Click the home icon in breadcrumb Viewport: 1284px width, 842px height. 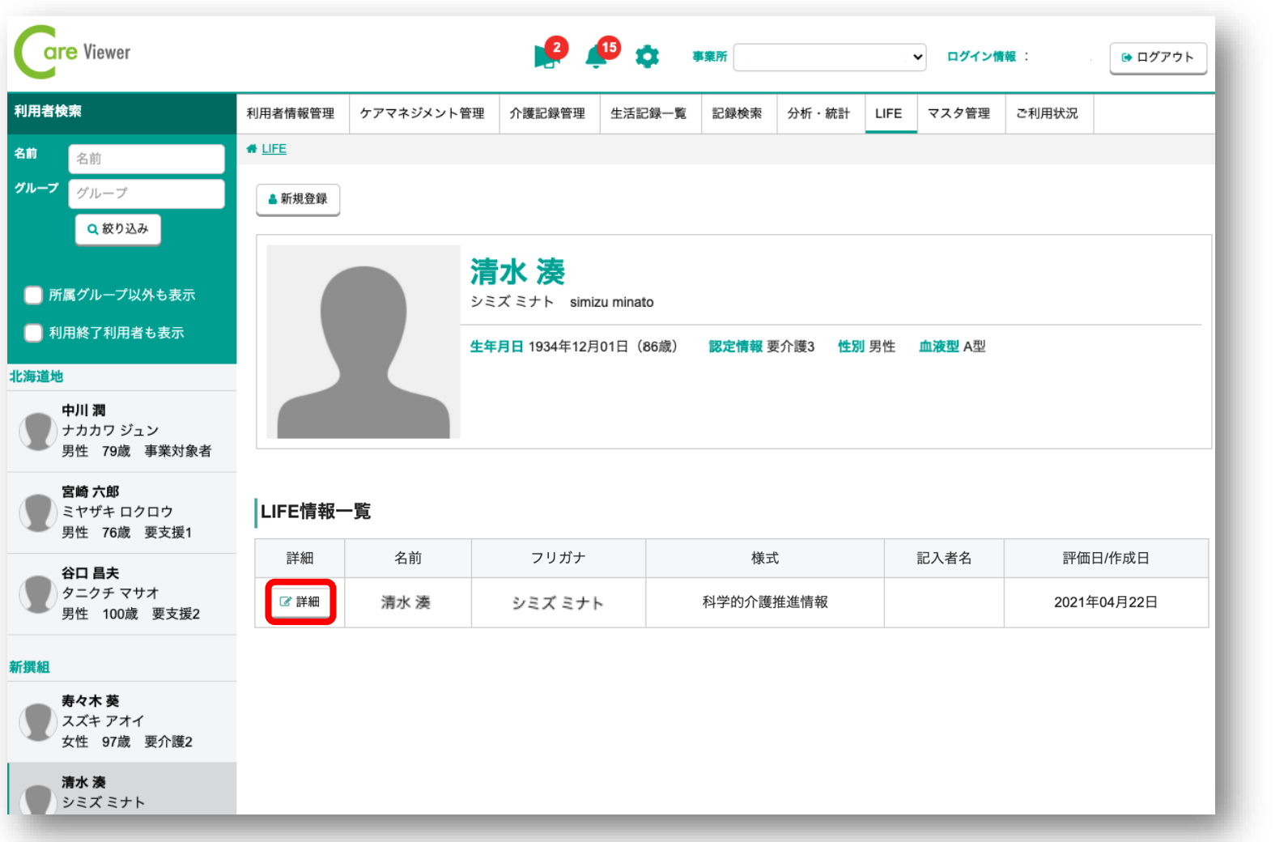click(252, 149)
